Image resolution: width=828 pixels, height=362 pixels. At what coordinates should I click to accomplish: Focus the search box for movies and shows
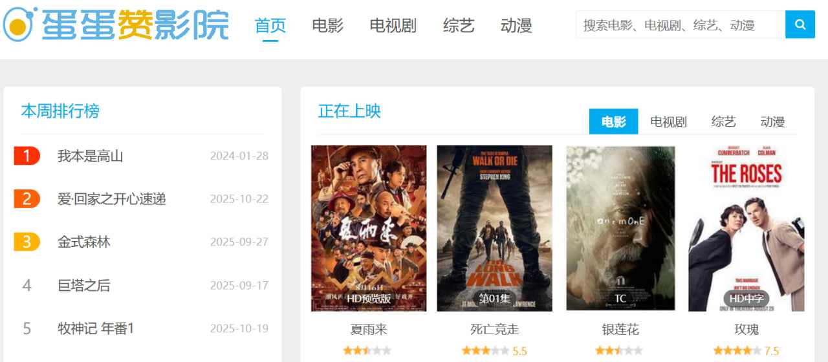click(x=681, y=25)
